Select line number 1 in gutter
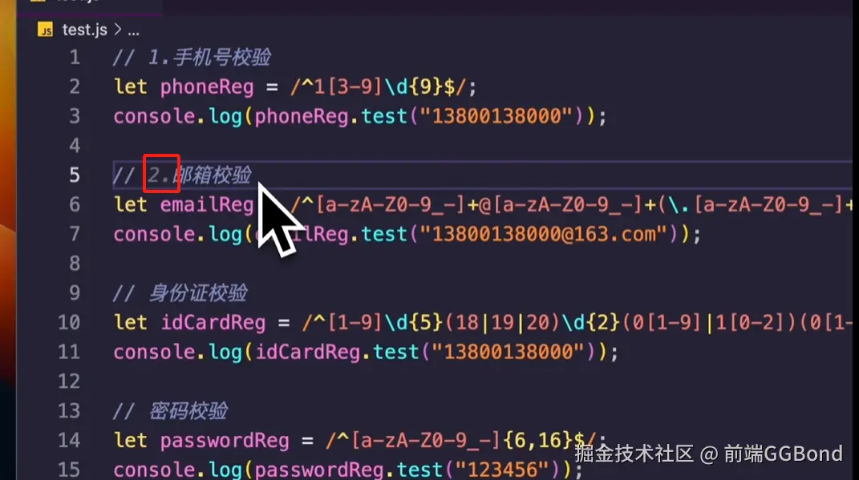 point(75,58)
